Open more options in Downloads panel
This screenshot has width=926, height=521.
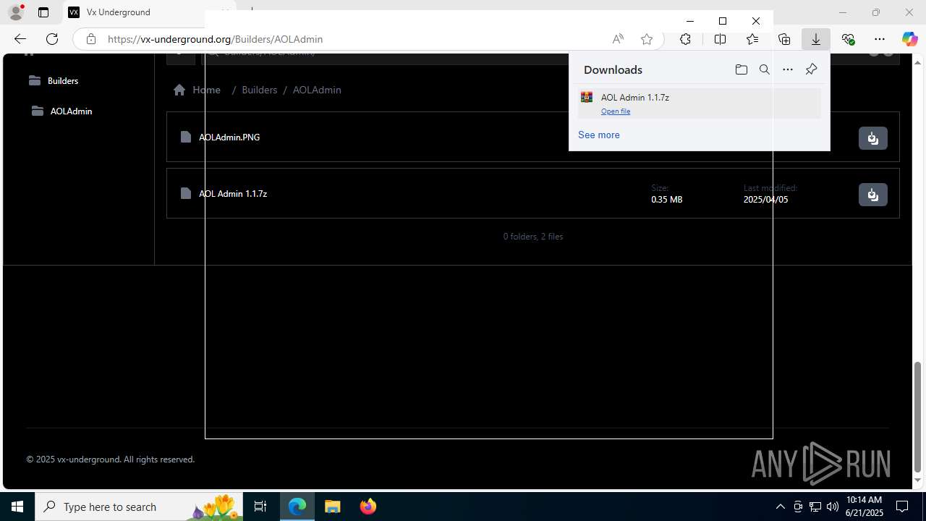[x=788, y=69]
